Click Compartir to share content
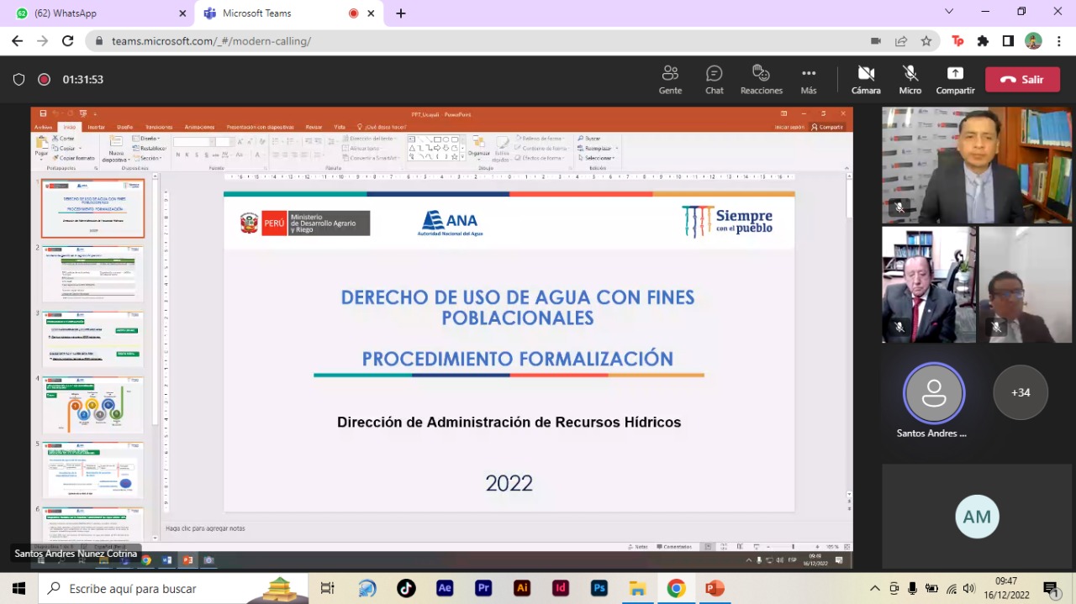This screenshot has height=604, width=1076. tap(955, 80)
